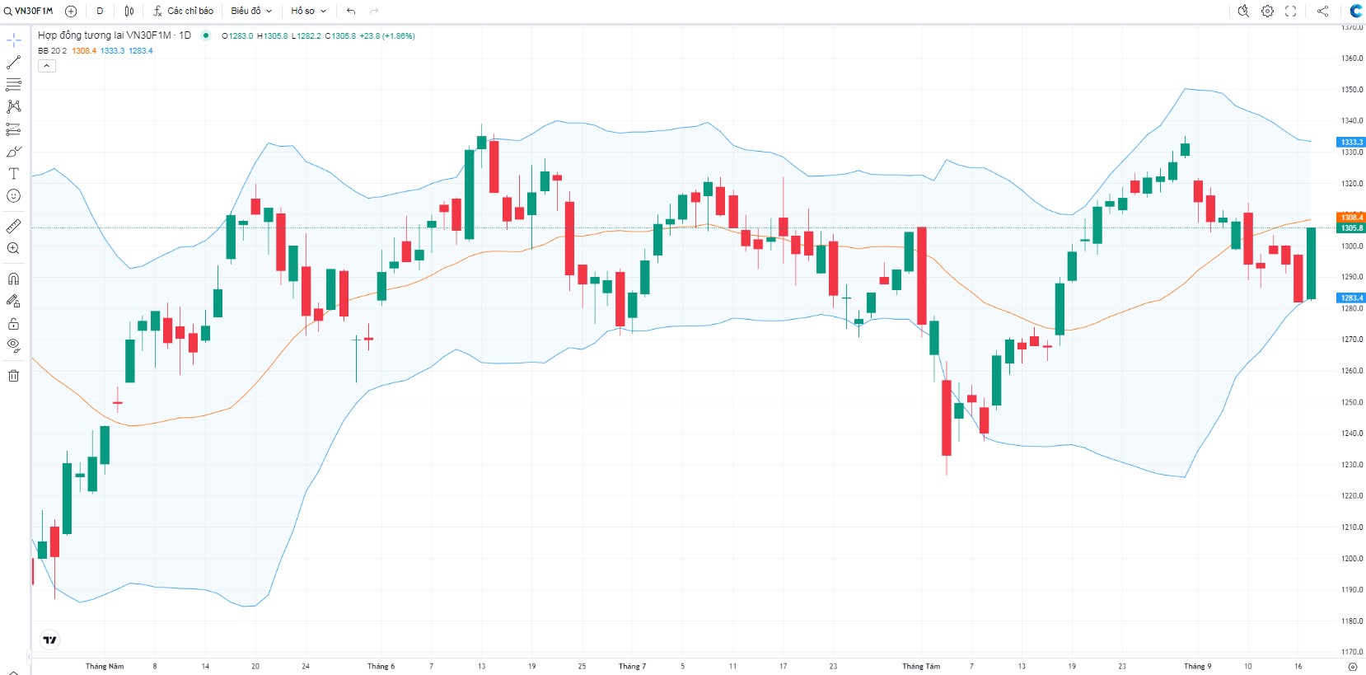Open the candlestick chart style selector
The height and width of the screenshot is (675, 1366).
(x=129, y=11)
